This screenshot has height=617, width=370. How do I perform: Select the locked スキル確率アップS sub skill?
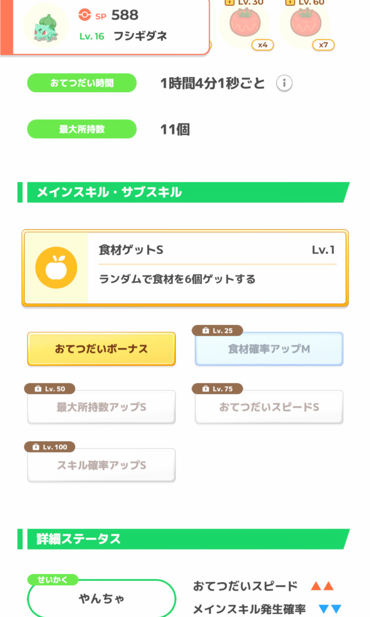point(101,466)
